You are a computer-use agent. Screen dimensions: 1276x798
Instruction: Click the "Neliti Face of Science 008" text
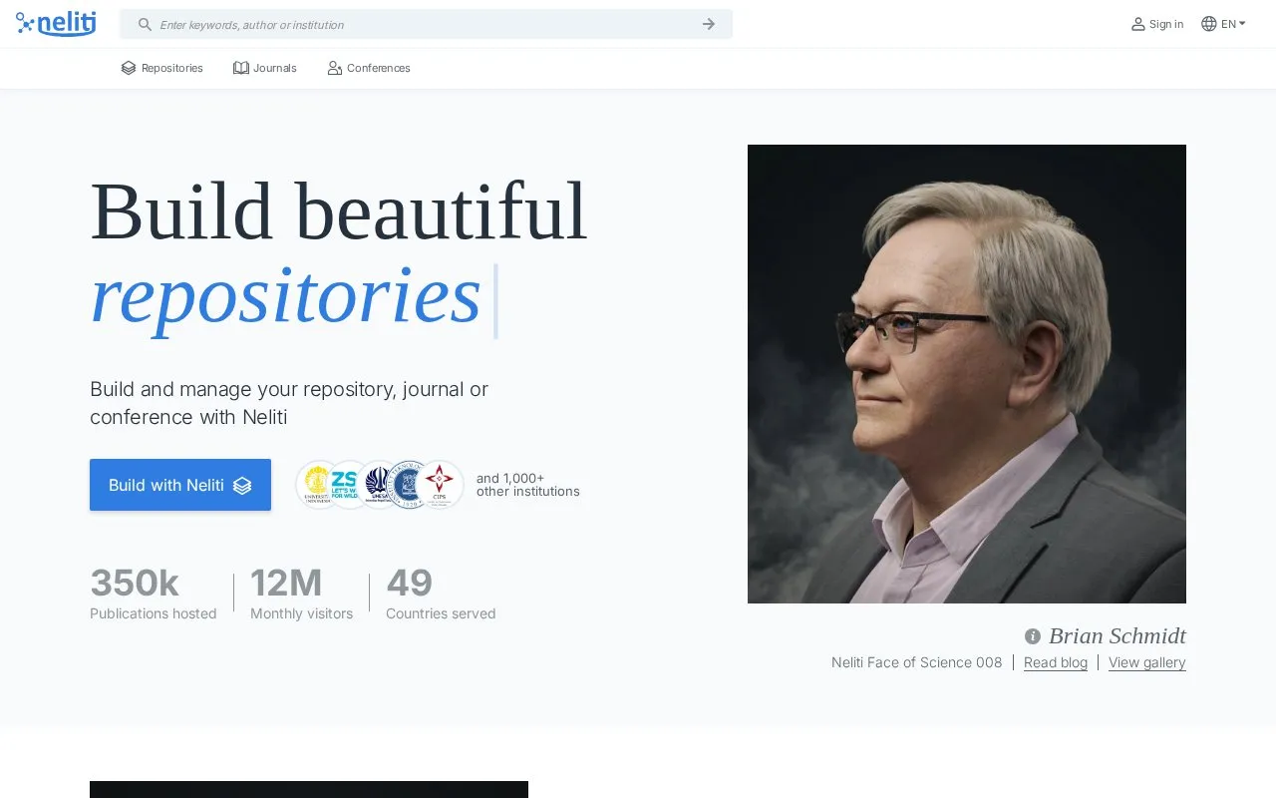tap(917, 662)
